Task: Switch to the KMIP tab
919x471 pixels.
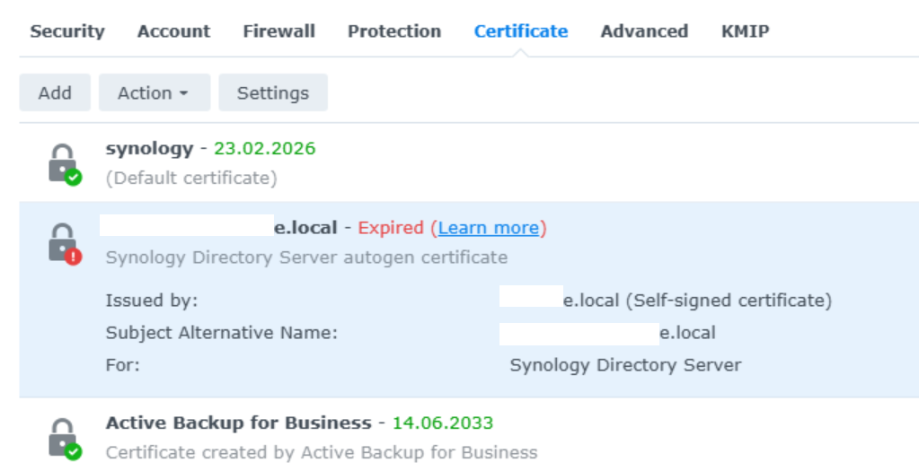Action: tap(745, 31)
